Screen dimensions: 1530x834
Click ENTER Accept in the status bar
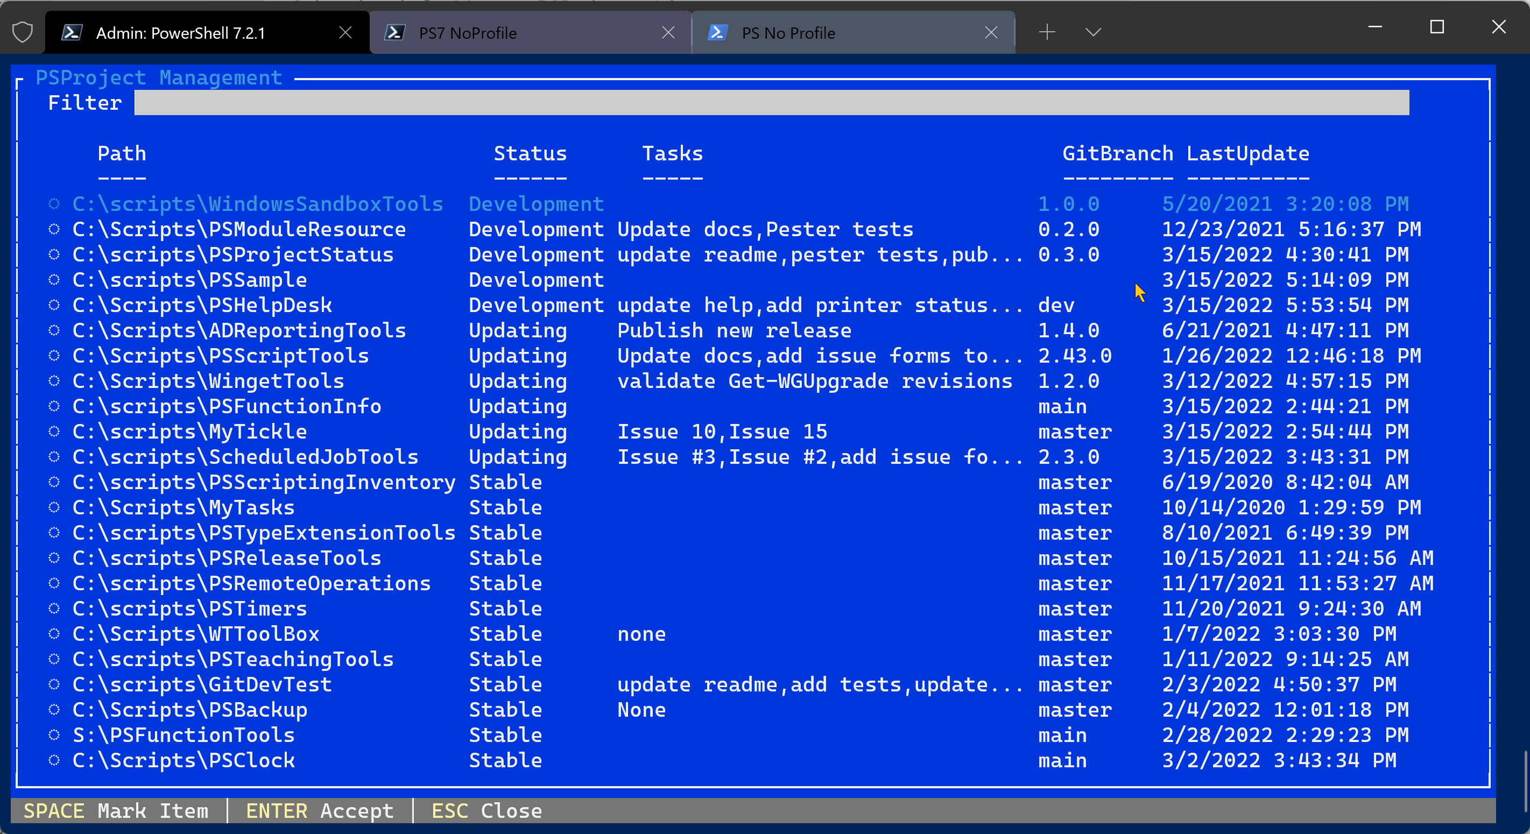click(320, 811)
